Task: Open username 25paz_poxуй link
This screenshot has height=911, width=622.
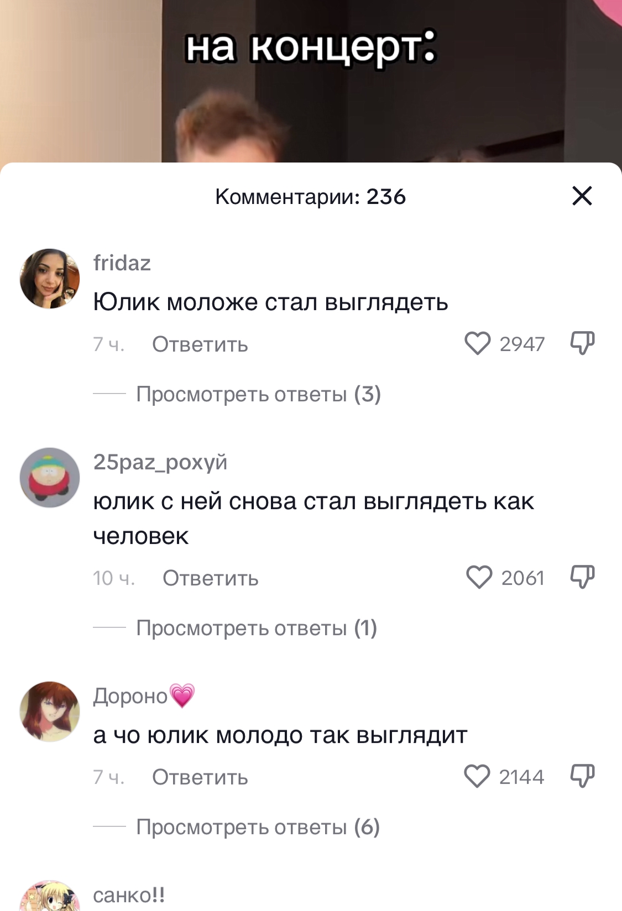Action: (x=160, y=462)
